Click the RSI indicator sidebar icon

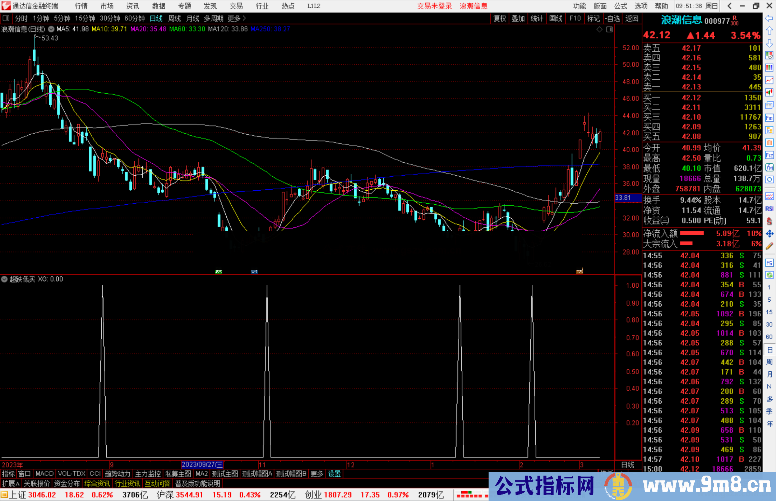coord(769,209)
